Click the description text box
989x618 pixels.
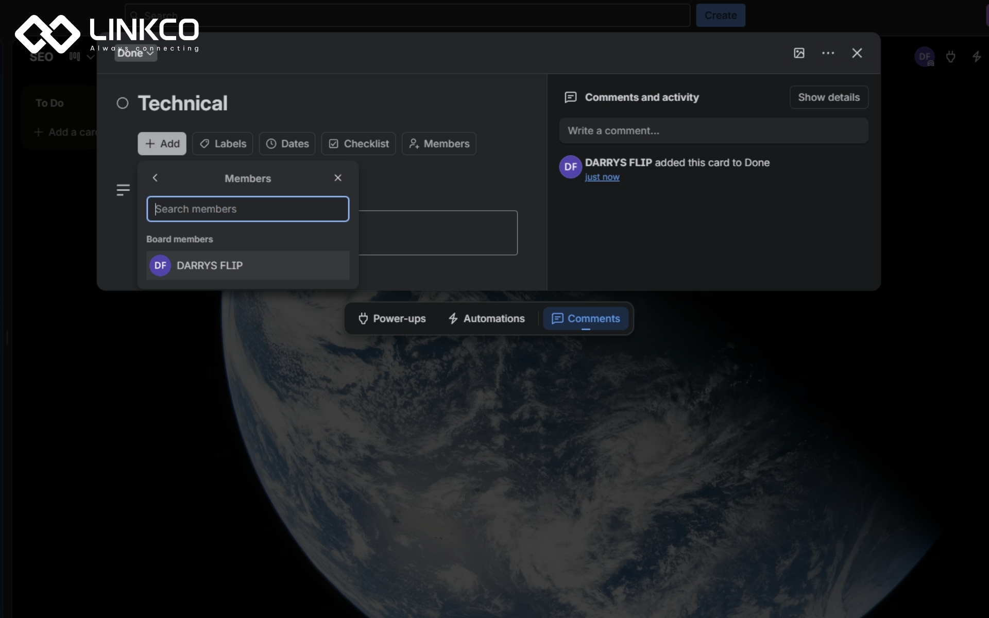[x=438, y=233]
